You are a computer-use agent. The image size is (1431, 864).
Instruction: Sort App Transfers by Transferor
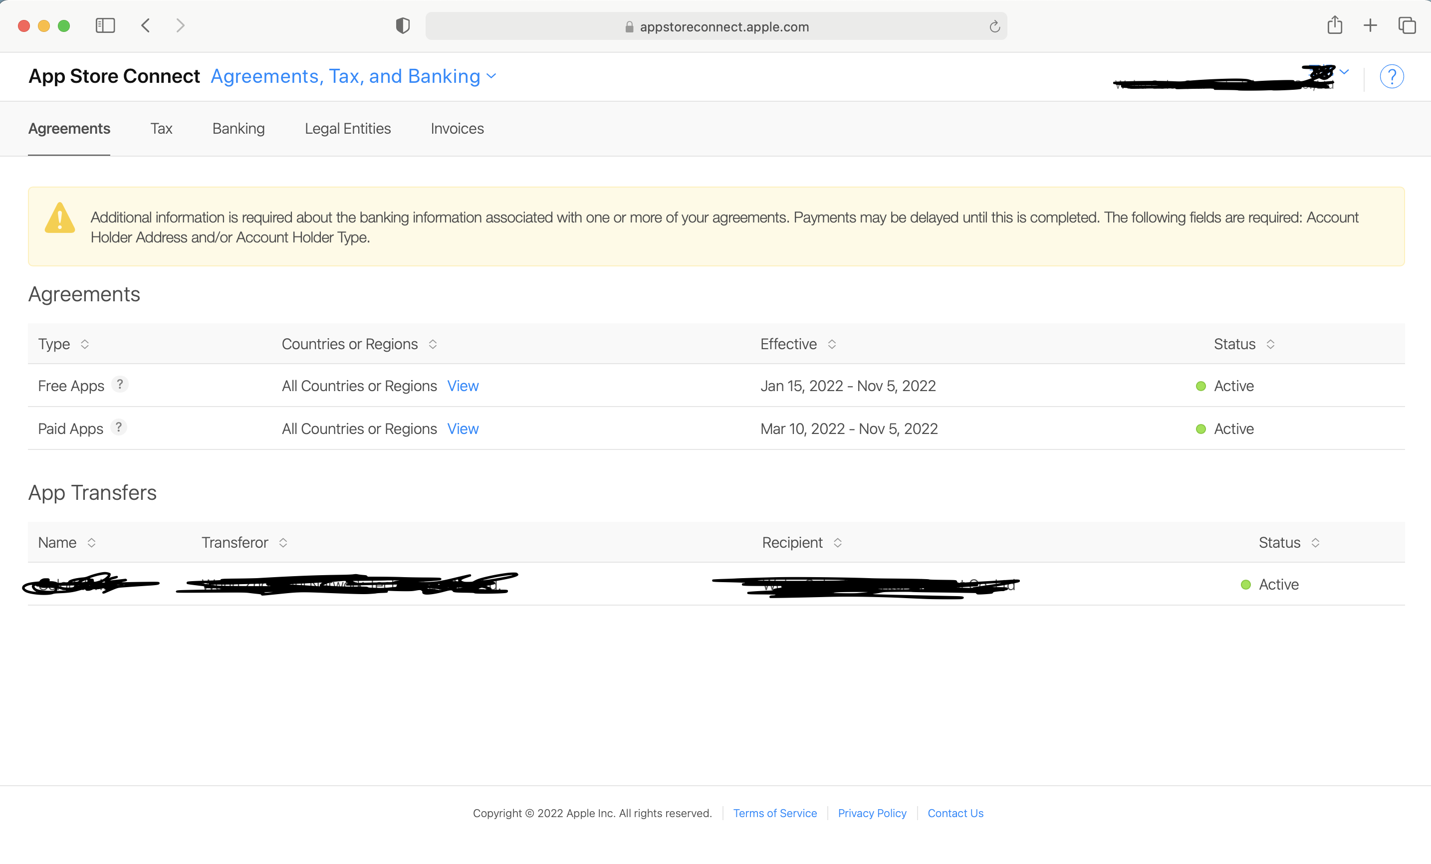[x=244, y=542]
